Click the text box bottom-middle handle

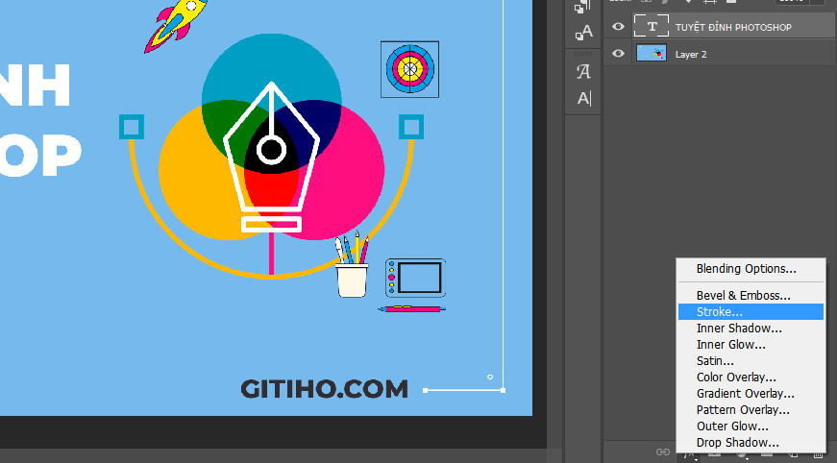click(x=425, y=390)
